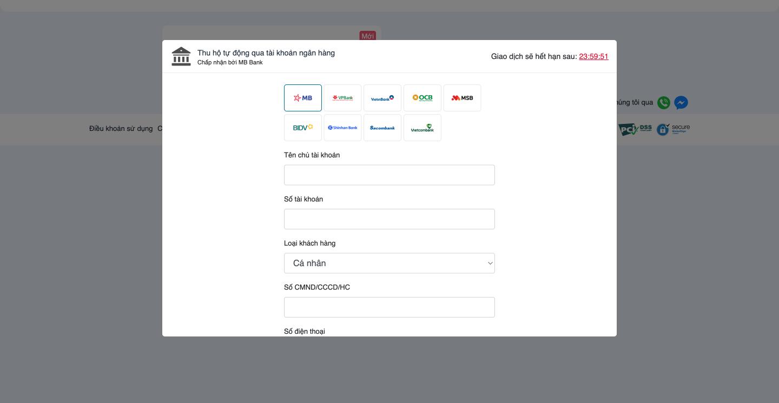
Task: Pick the OCB bank logo
Action: point(422,98)
